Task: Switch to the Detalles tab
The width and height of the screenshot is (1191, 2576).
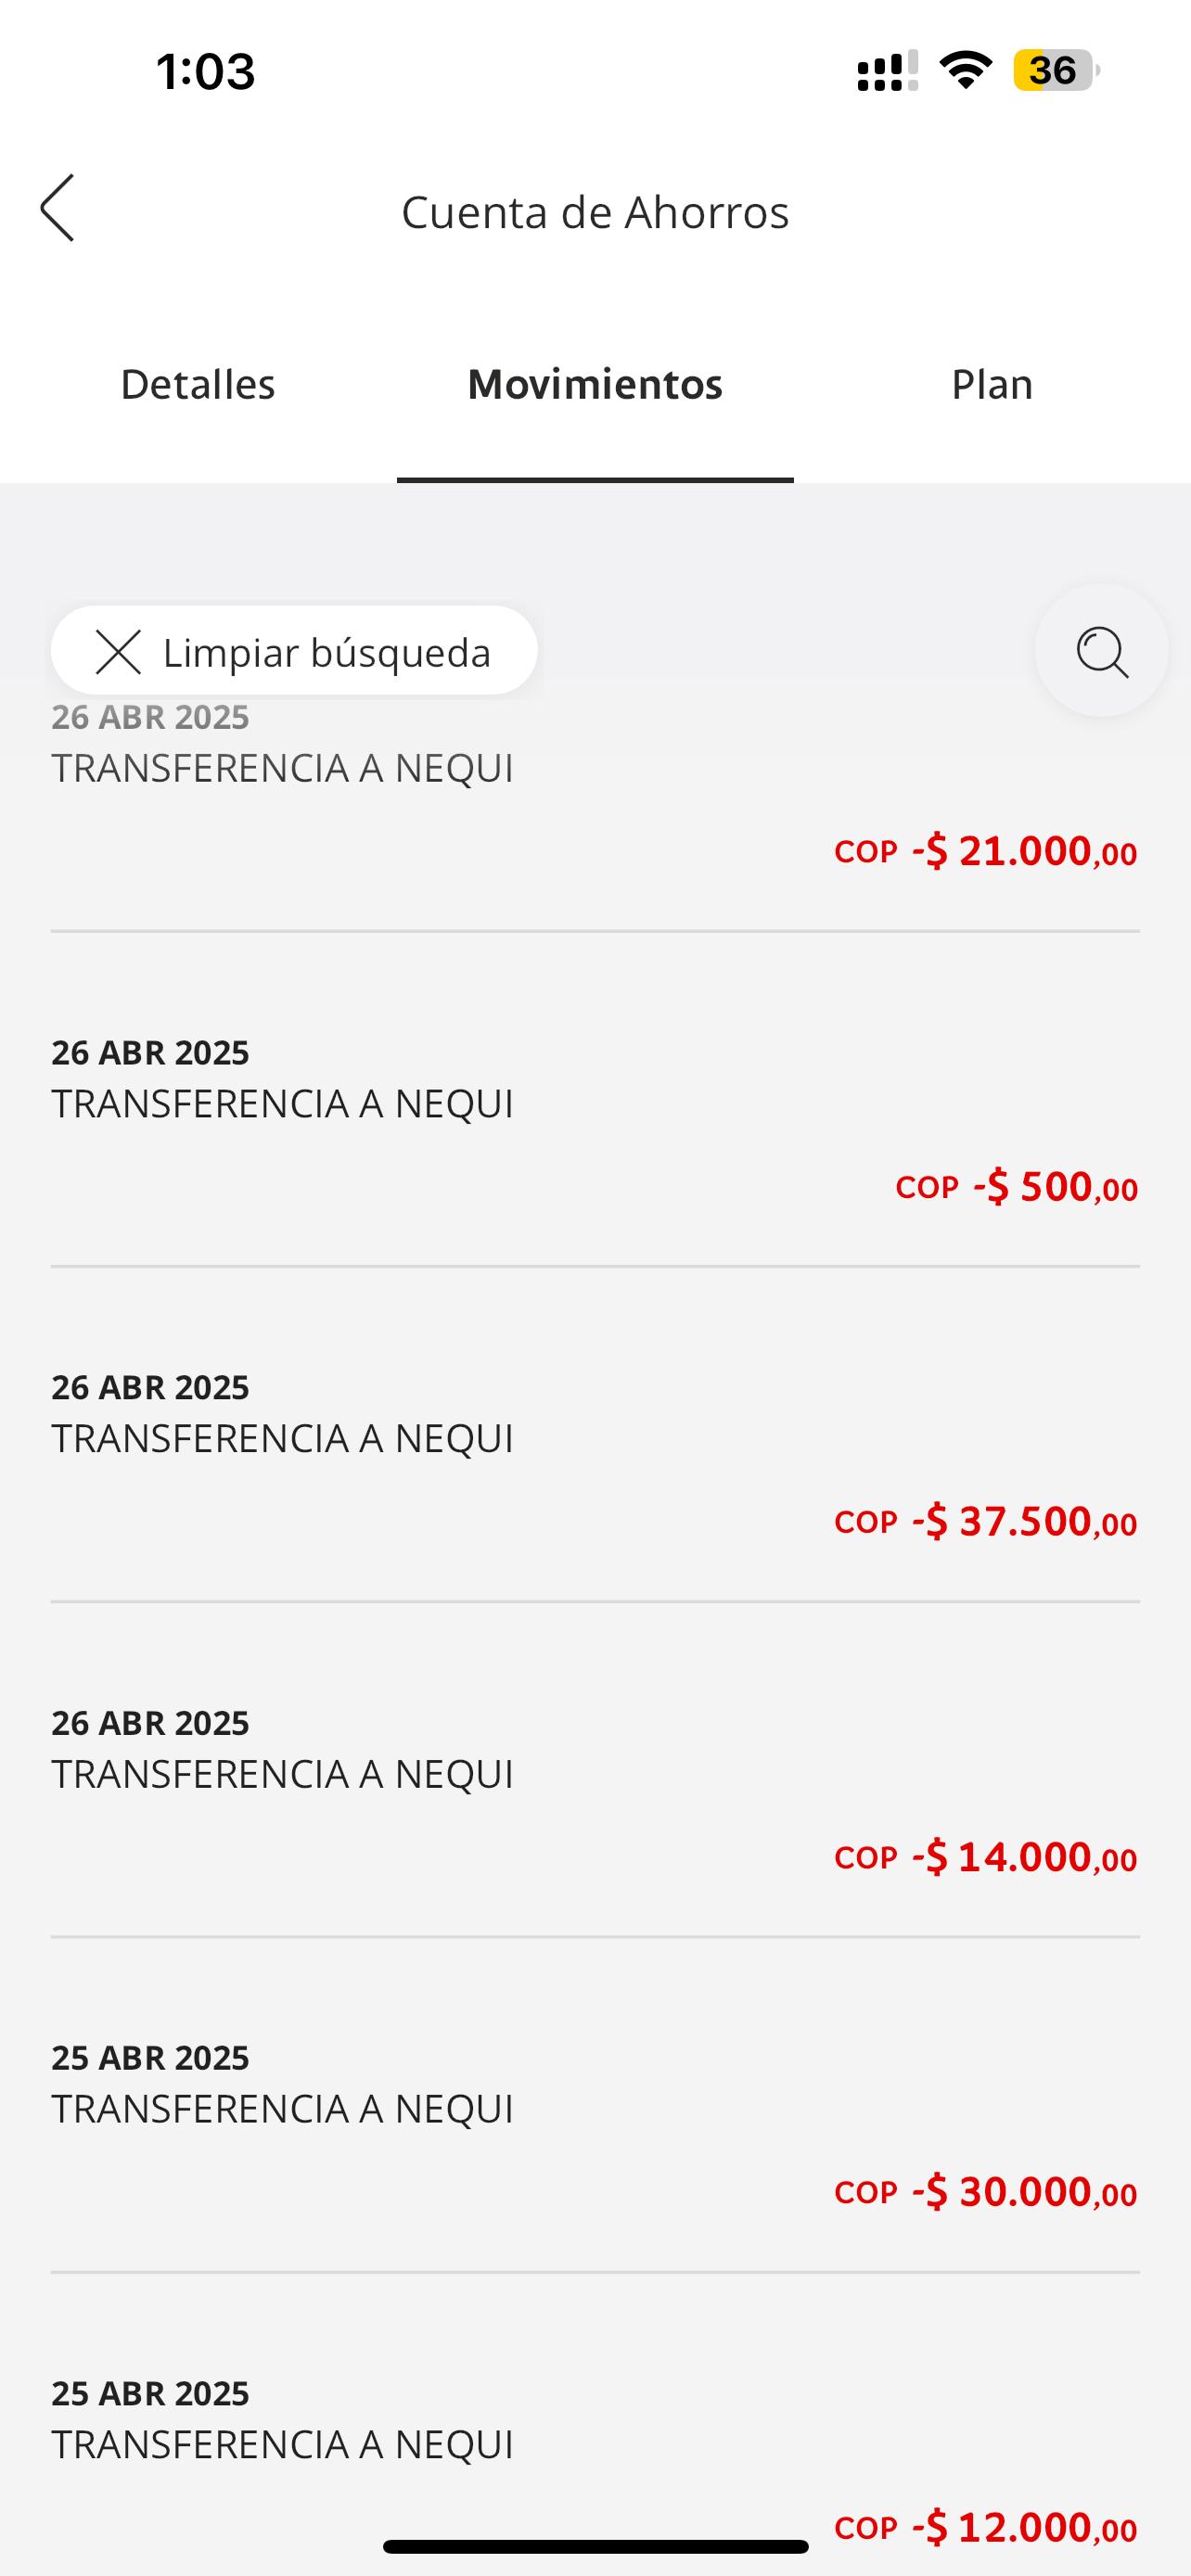Action: tap(198, 385)
